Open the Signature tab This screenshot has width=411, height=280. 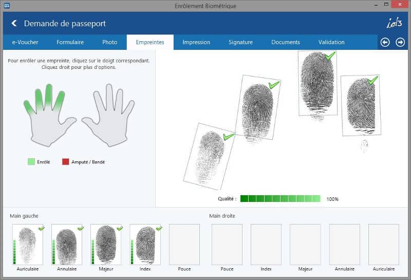tap(240, 42)
